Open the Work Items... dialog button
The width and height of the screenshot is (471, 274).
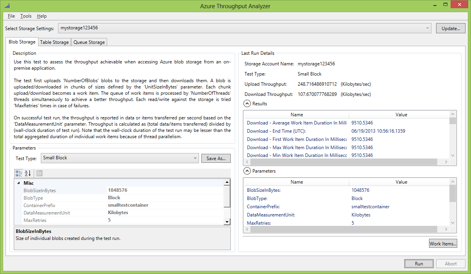(443, 243)
